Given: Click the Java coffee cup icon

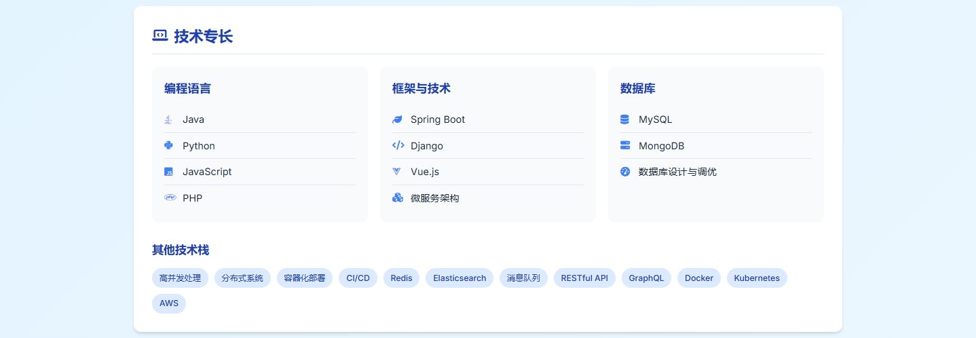Looking at the screenshot, I should coord(168,119).
